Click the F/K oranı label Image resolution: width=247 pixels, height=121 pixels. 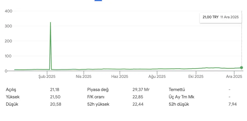[96, 97]
